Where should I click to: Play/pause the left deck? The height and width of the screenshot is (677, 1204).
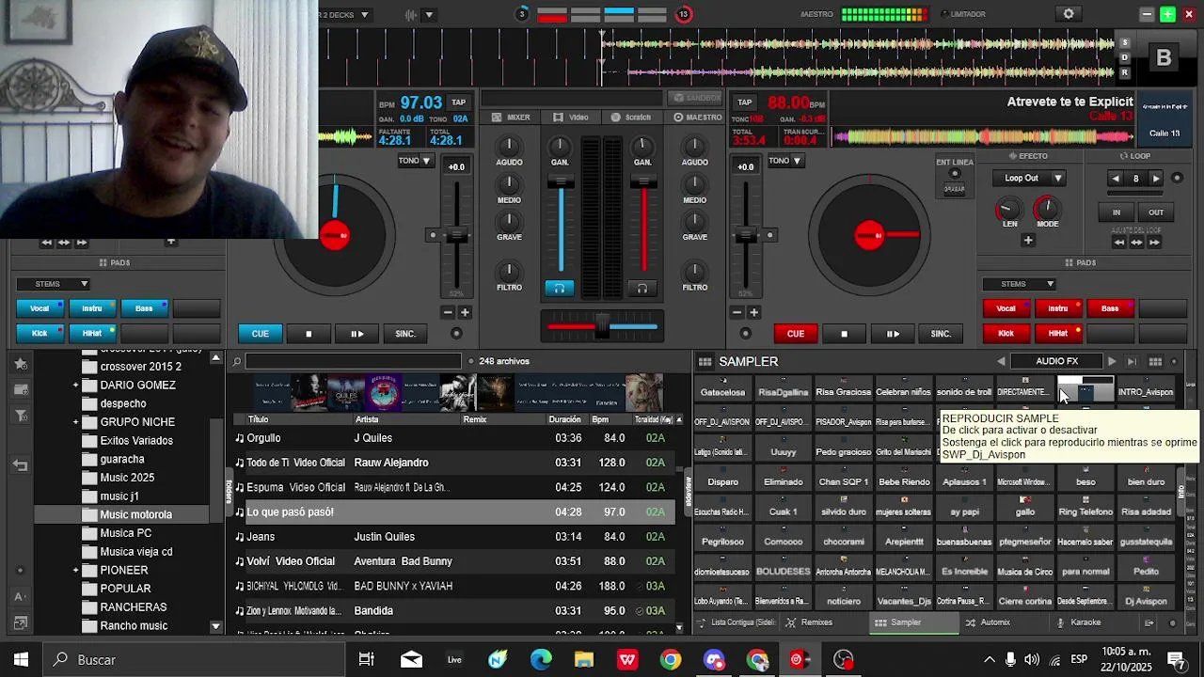tap(356, 334)
